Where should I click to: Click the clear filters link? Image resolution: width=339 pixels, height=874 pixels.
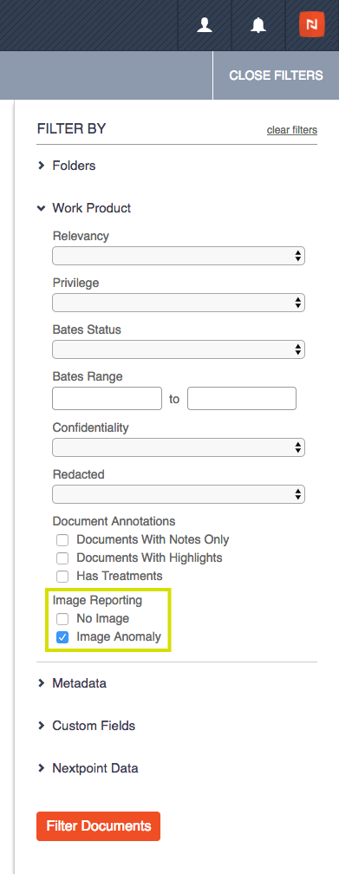tap(292, 130)
